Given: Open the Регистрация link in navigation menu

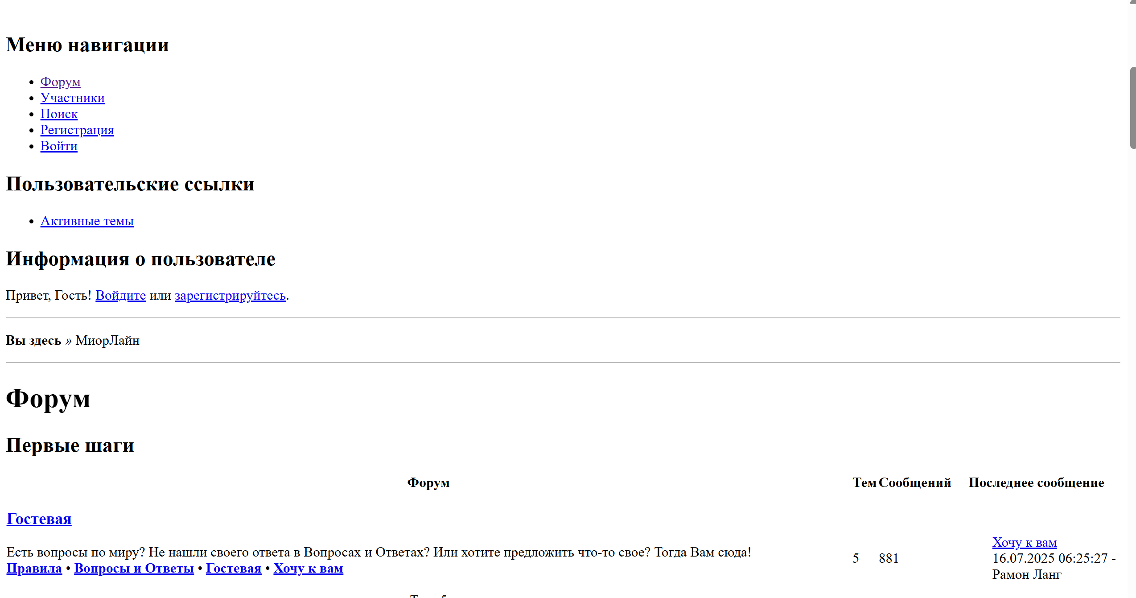Looking at the screenshot, I should [x=77, y=130].
